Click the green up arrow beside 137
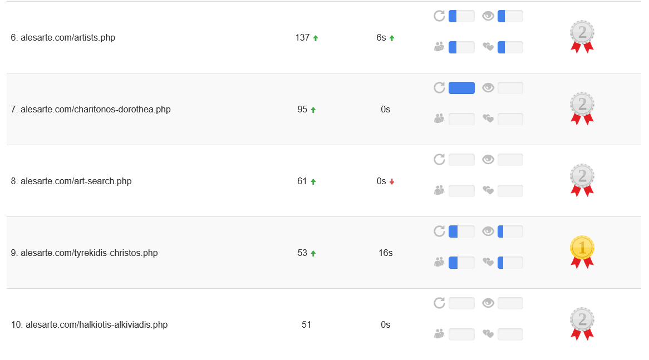Viewport: 649px width, 360px height. pyautogui.click(x=316, y=38)
